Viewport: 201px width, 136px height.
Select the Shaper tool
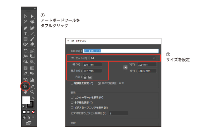[26, 44]
